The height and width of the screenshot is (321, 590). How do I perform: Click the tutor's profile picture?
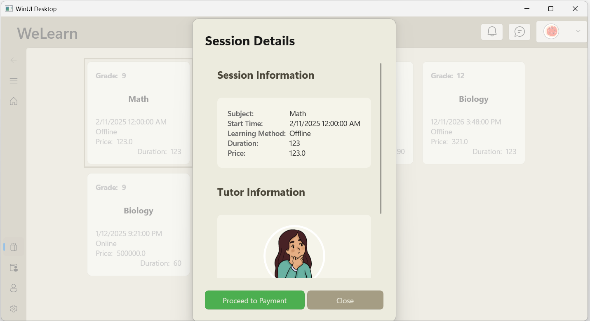coord(294,255)
